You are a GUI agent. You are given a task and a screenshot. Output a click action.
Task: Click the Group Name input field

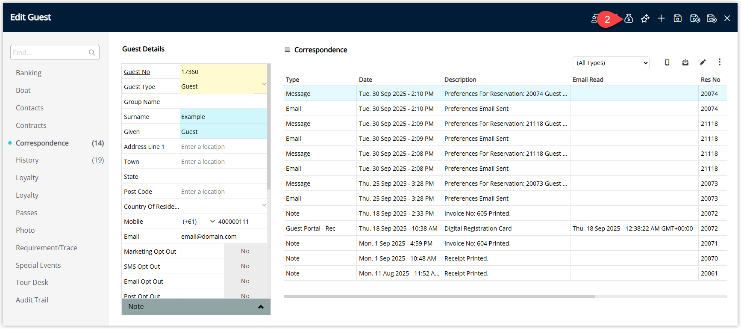tap(223, 101)
